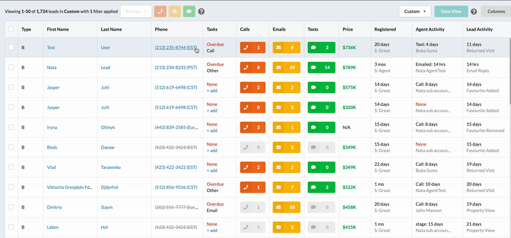Click Email Reply lead activity for Nata
This screenshot has height=238, width=511.
pos(478,71)
